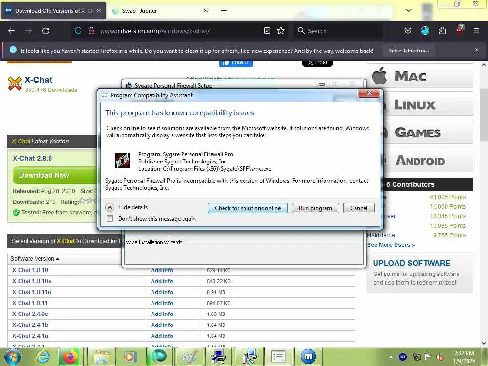
Task: Click the blue circular profile icon in toolbar
Action: 425,30
